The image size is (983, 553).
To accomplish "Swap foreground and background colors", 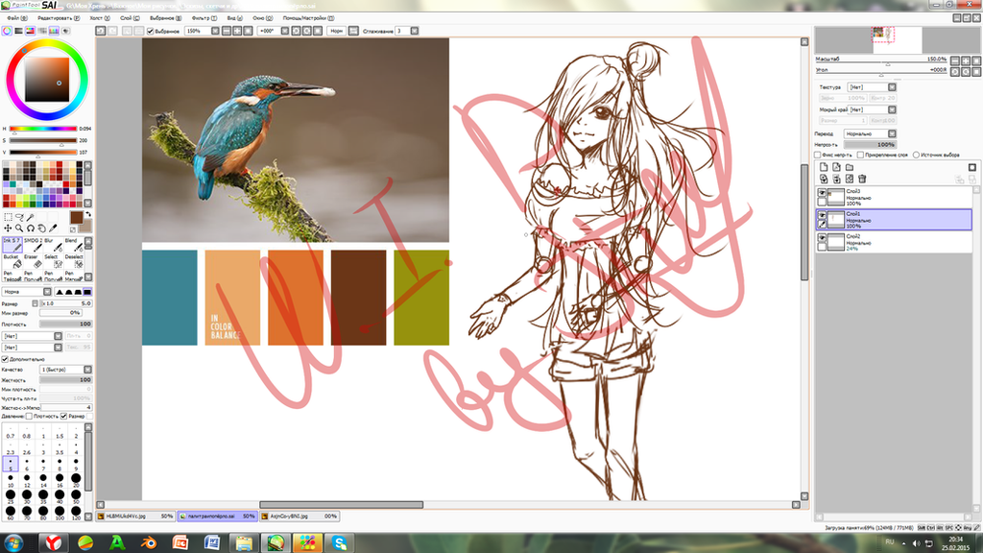I will (88, 214).
